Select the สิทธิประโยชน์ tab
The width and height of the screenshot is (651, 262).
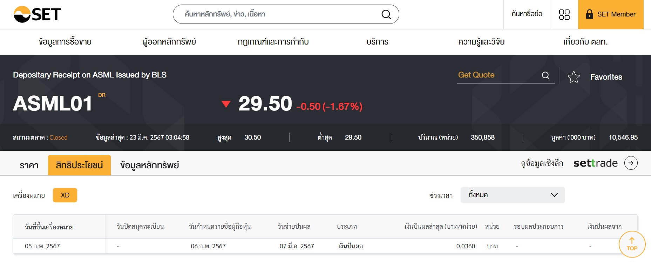[79, 165]
